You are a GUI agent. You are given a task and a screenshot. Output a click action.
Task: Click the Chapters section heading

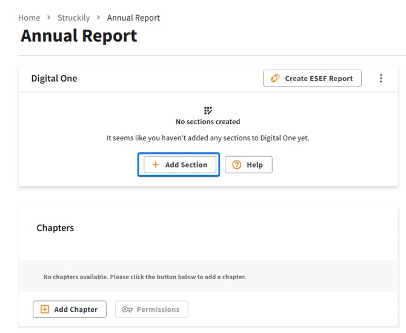[x=55, y=228]
